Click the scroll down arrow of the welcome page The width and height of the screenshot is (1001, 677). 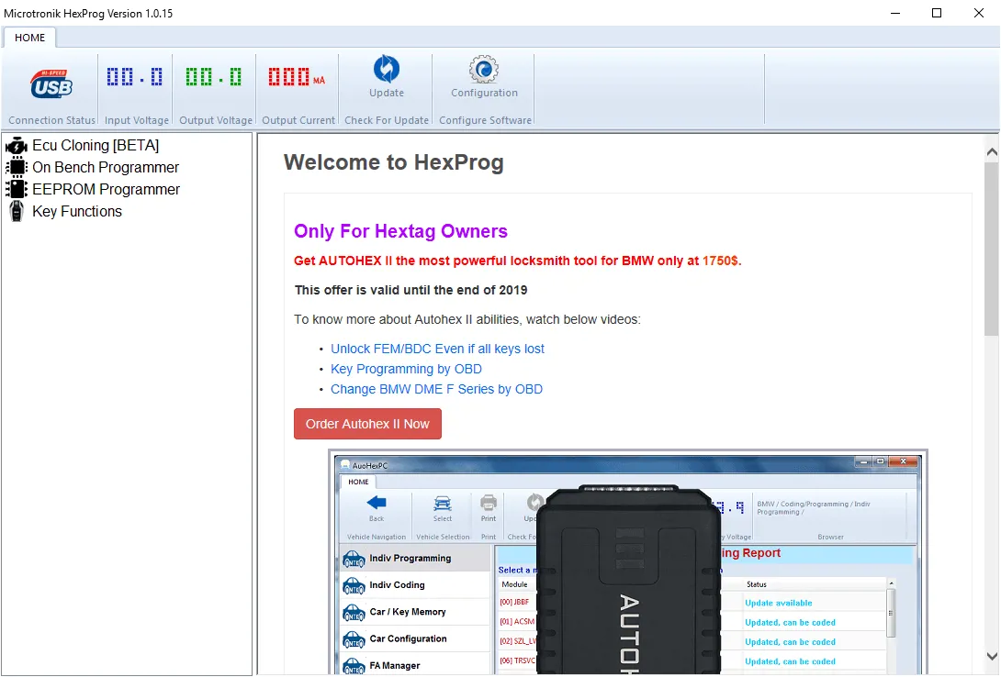[x=992, y=656]
